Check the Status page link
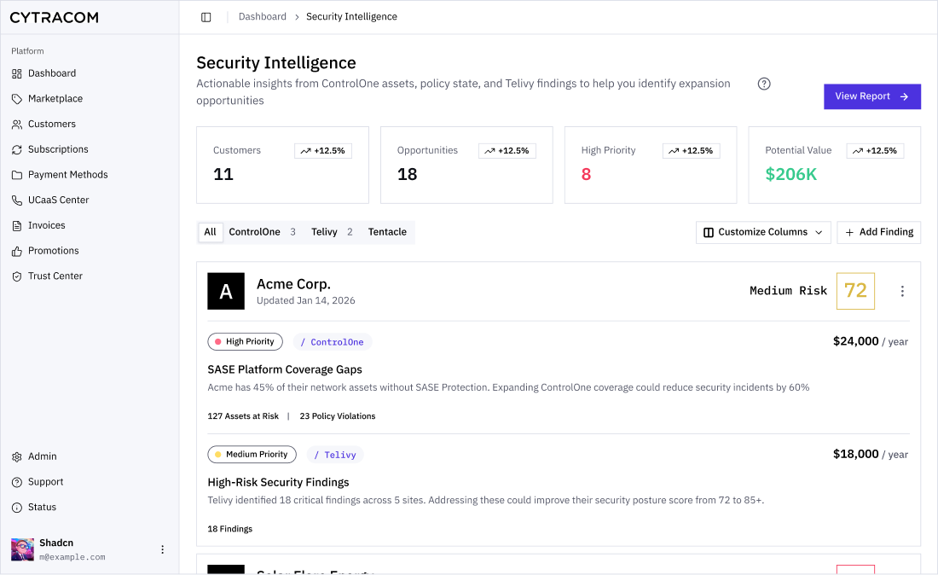The width and height of the screenshot is (938, 575). [42, 507]
